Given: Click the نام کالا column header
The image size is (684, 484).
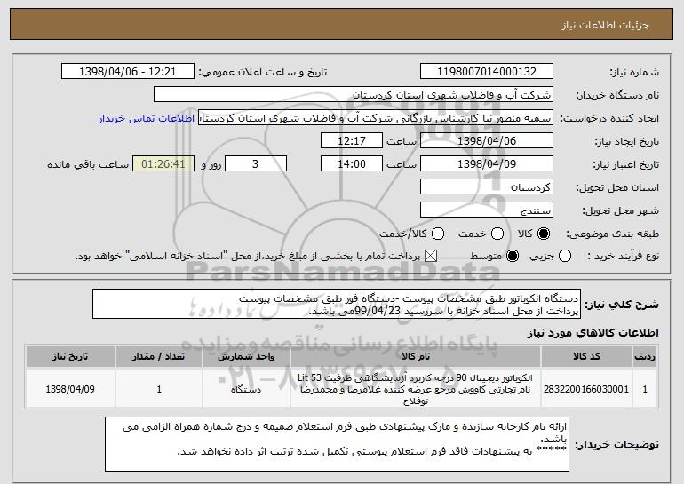Looking at the screenshot, I should pyautogui.click(x=416, y=357).
